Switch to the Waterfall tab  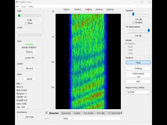point(54,113)
